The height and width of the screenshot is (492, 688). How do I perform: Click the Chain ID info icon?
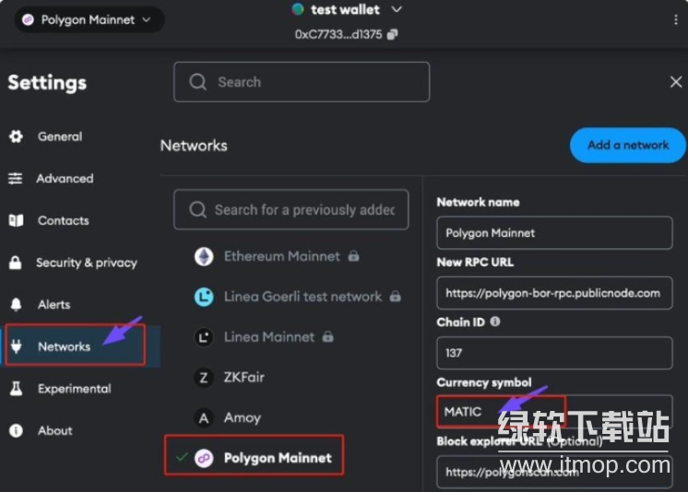(x=495, y=322)
